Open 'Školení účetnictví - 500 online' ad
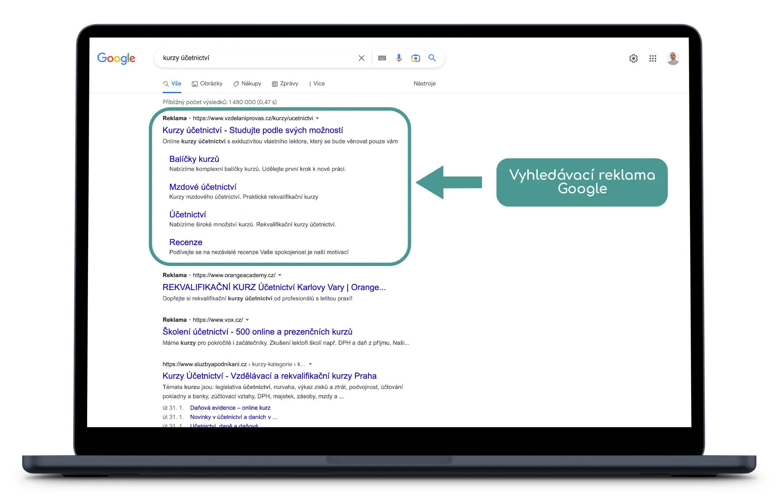Viewport: 777px width, 496px height. 257,331
